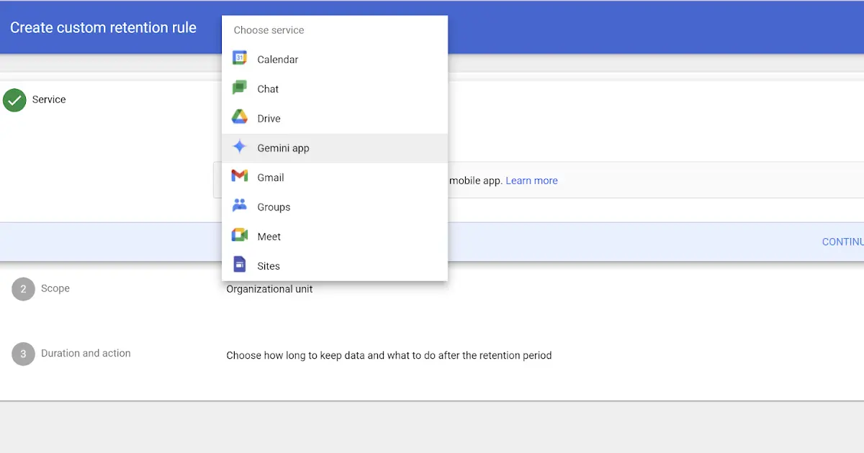The image size is (864, 453).
Task: Click the step 3 Duration circle
Action: [x=23, y=354]
